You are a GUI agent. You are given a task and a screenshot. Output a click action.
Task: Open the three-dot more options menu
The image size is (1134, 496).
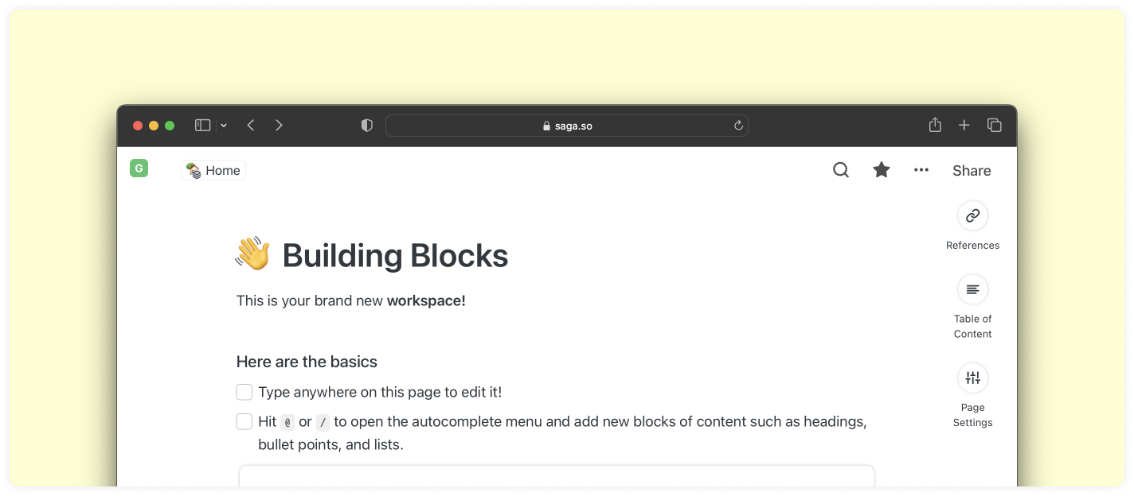click(x=921, y=170)
